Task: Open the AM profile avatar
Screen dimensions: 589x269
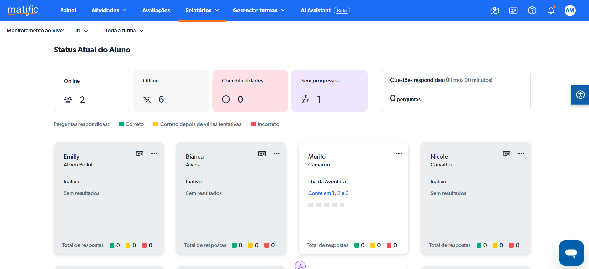Action: coord(570,11)
